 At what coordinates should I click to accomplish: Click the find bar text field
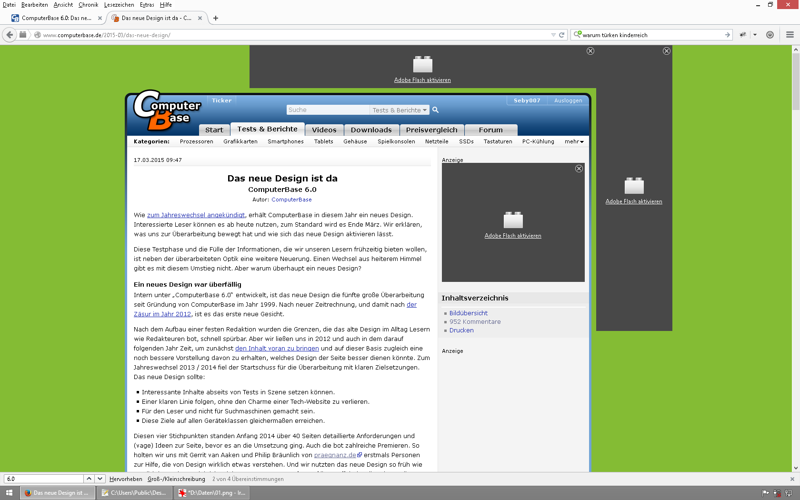pos(44,479)
